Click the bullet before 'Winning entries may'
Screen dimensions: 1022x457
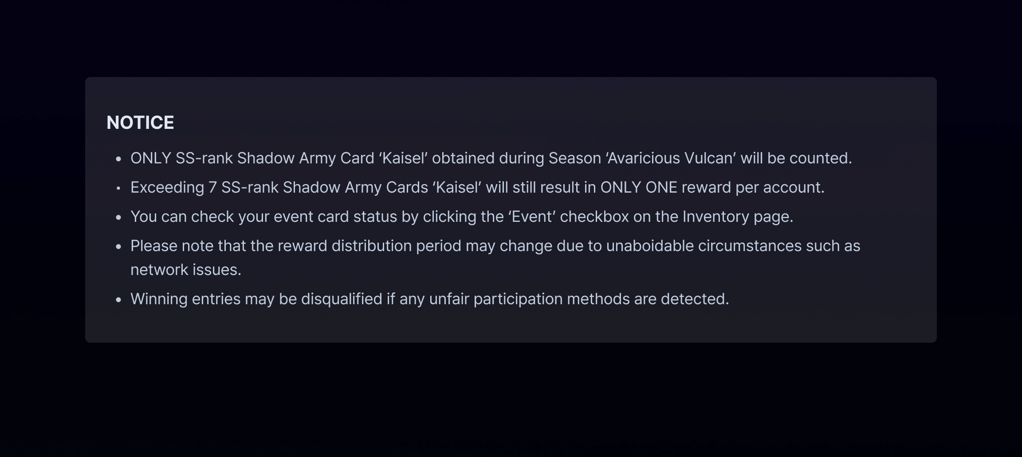pyautogui.click(x=118, y=299)
